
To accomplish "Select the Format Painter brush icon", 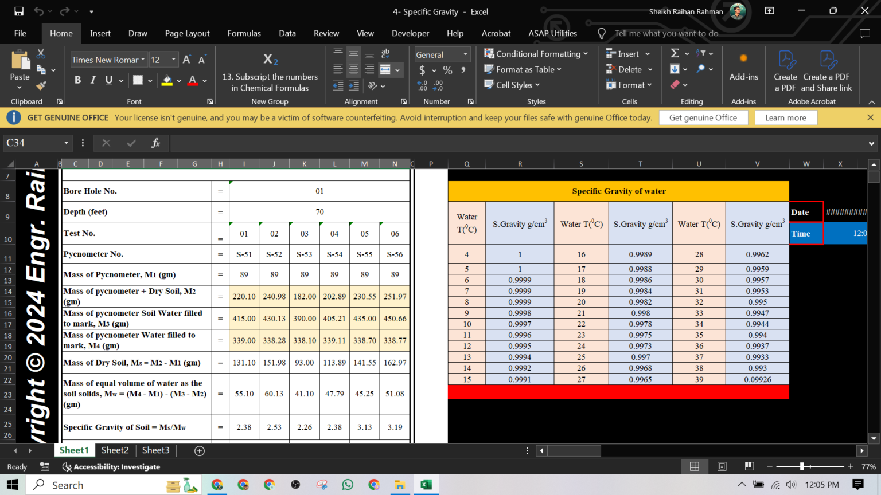I will click(41, 85).
